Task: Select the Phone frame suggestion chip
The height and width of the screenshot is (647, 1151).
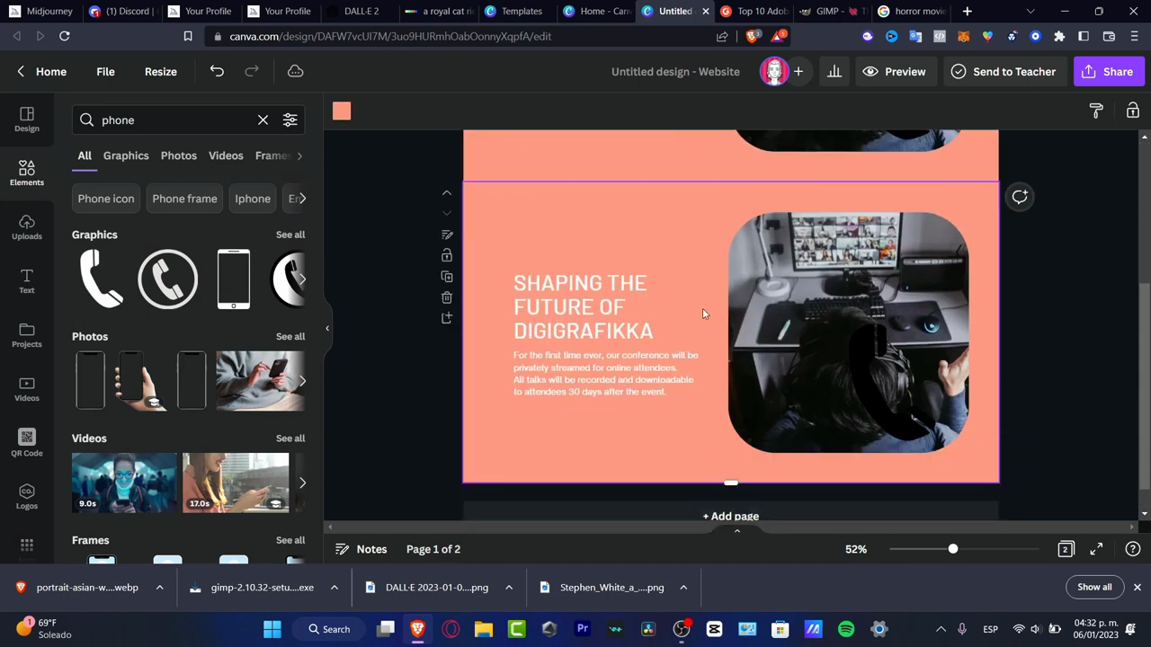Action: (184, 199)
